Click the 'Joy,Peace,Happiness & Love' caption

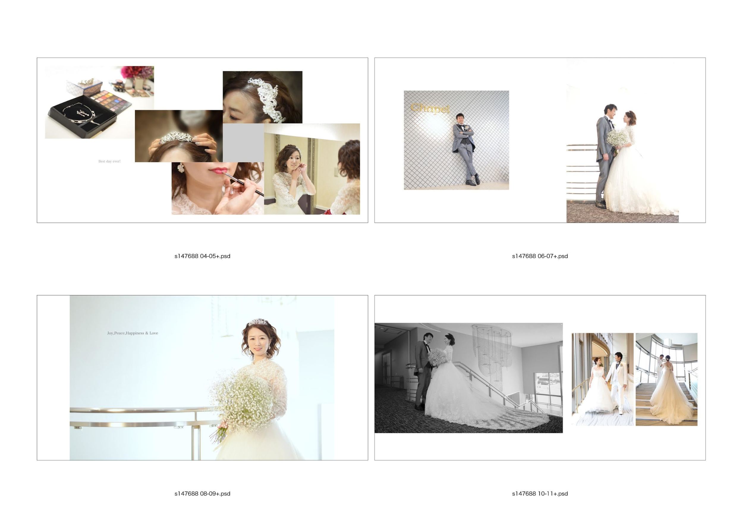132,333
